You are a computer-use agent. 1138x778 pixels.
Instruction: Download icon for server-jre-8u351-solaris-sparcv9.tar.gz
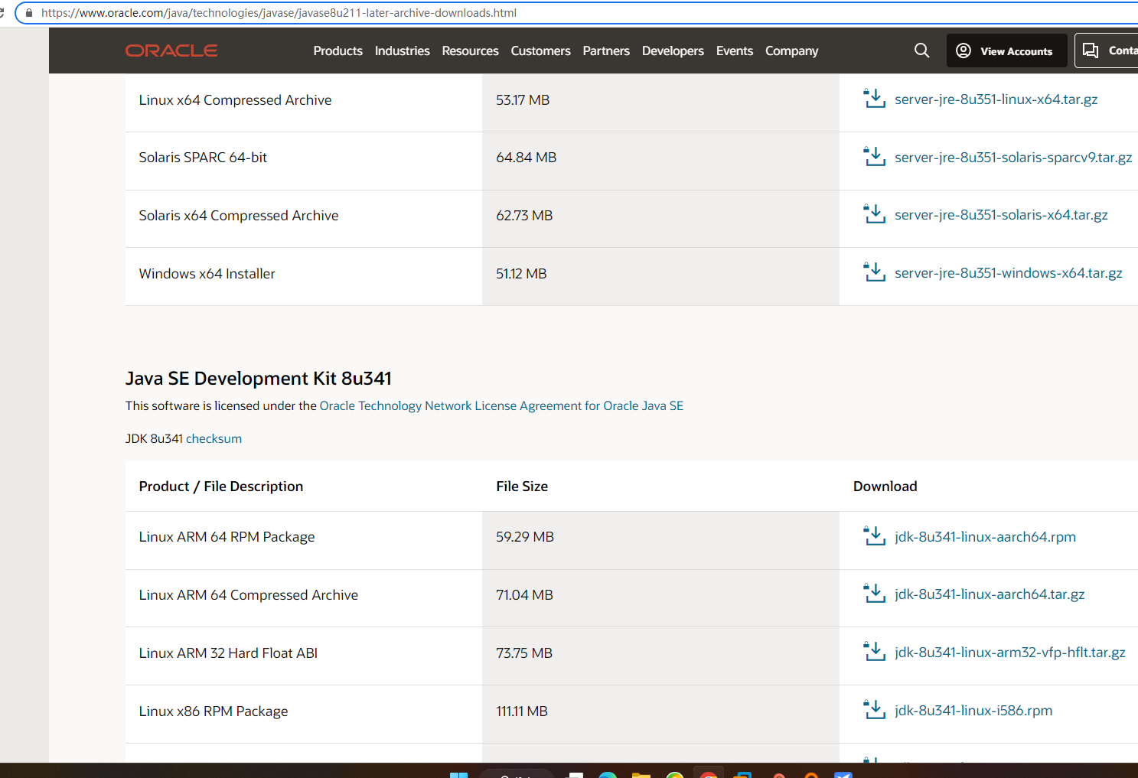point(875,157)
